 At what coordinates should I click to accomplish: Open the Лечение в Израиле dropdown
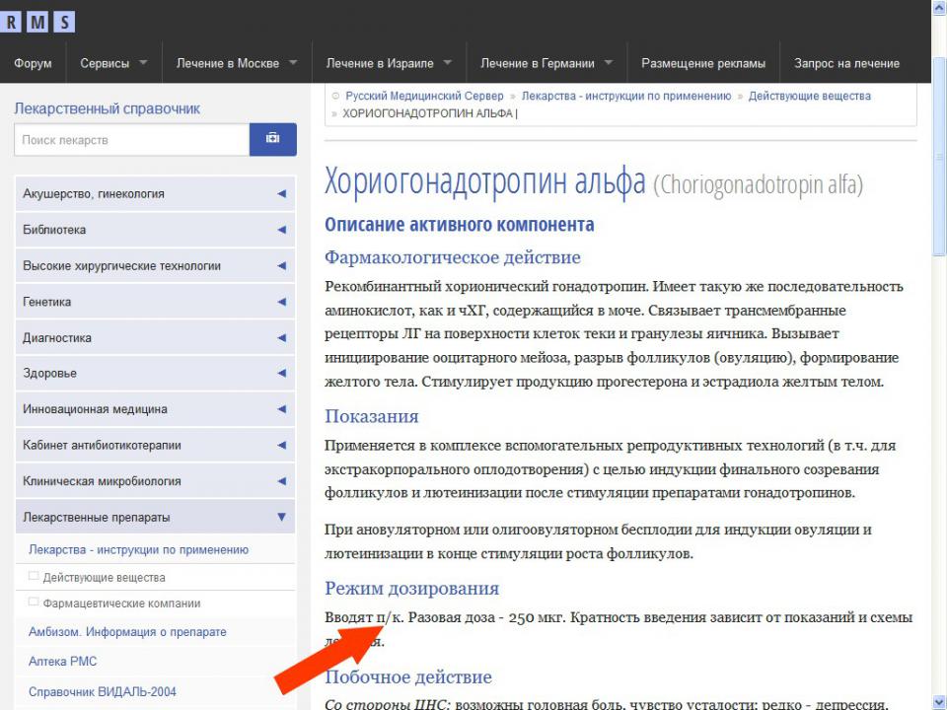[389, 63]
